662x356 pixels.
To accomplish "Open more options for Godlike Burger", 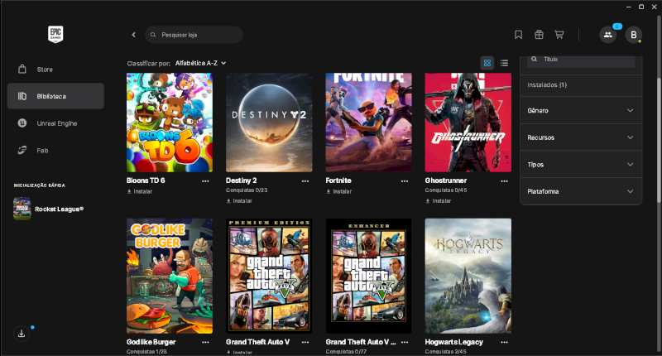I will pyautogui.click(x=205, y=343).
